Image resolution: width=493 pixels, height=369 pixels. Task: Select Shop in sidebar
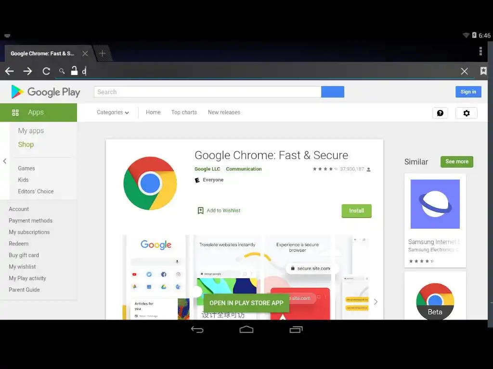click(x=26, y=144)
